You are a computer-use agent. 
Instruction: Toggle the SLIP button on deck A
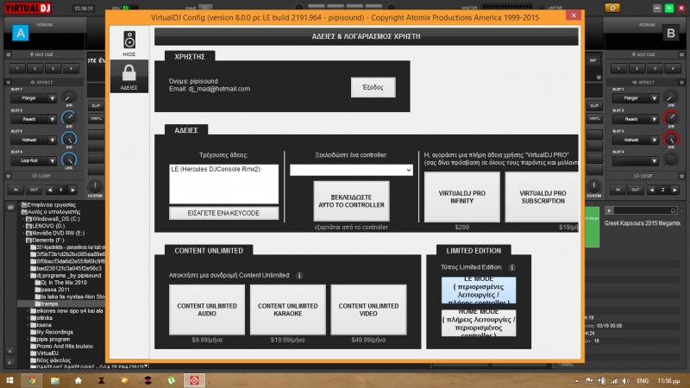(97, 107)
